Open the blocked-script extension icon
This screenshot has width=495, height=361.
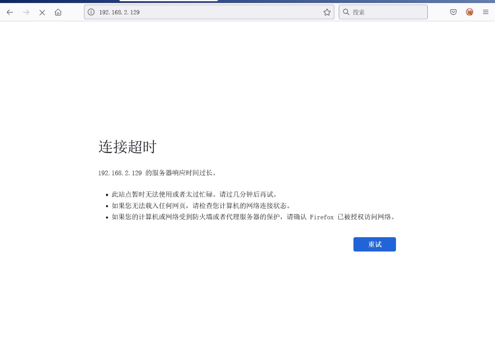(x=469, y=12)
